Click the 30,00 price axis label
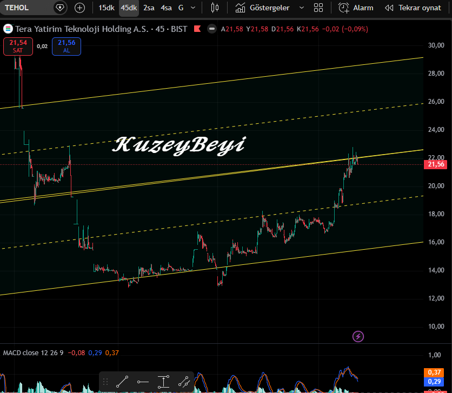The width and height of the screenshot is (452, 393). click(x=436, y=45)
